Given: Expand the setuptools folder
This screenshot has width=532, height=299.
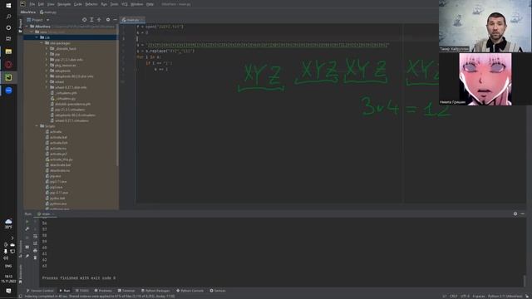Looking at the screenshot, I should pyautogui.click(x=47, y=71).
